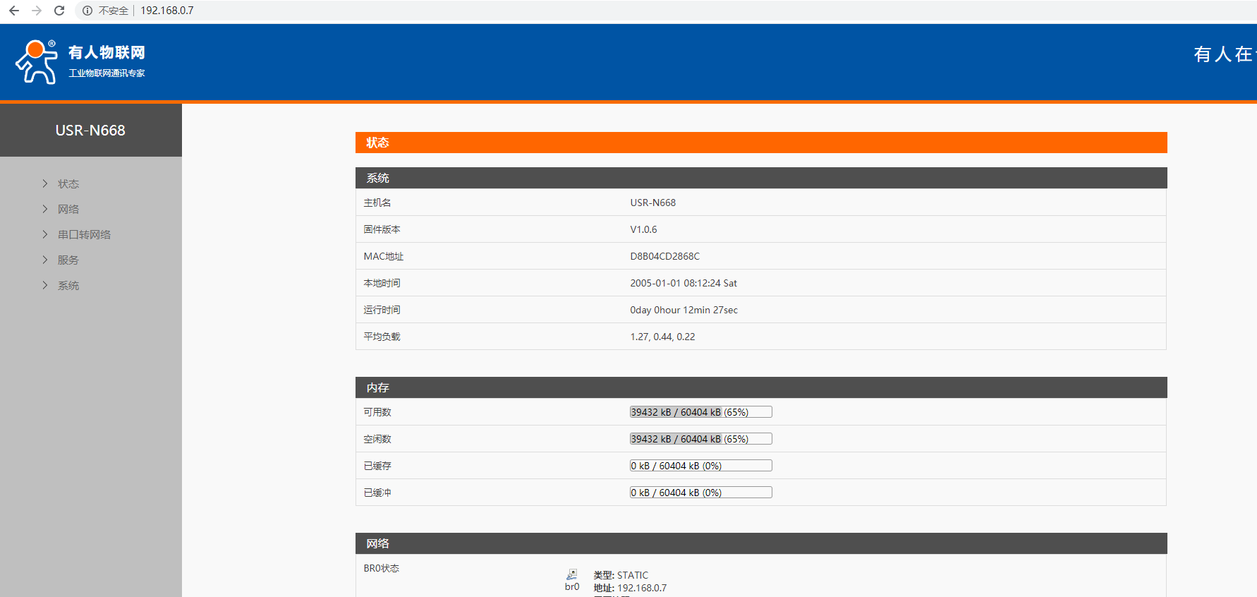This screenshot has height=597, width=1257.
Task: Reload the page with refresh icon
Action: pos(59,11)
